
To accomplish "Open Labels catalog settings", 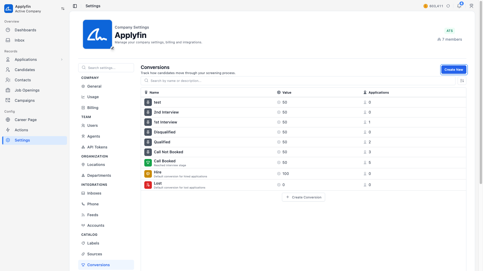I will tap(106, 243).
